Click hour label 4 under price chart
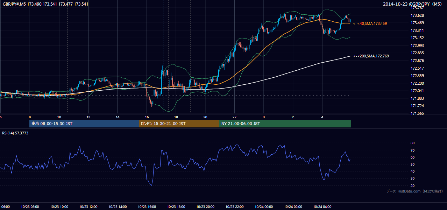Screen dimensions: 447x210 pyautogui.click(x=322, y=117)
